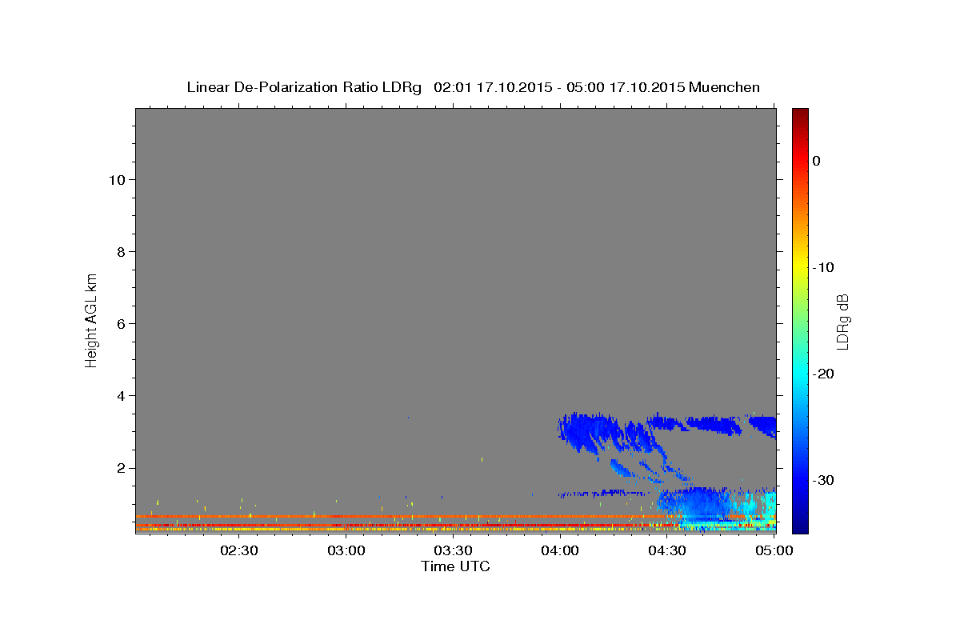Screen dimensions: 960x640
Task: Click the colorbar value label -20
Action: (x=824, y=374)
